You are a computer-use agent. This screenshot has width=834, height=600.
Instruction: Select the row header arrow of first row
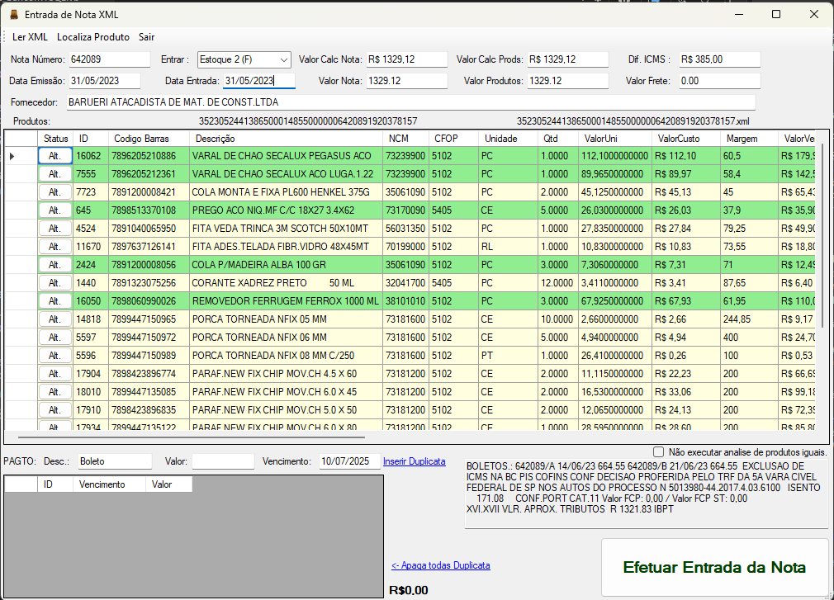pos(12,156)
